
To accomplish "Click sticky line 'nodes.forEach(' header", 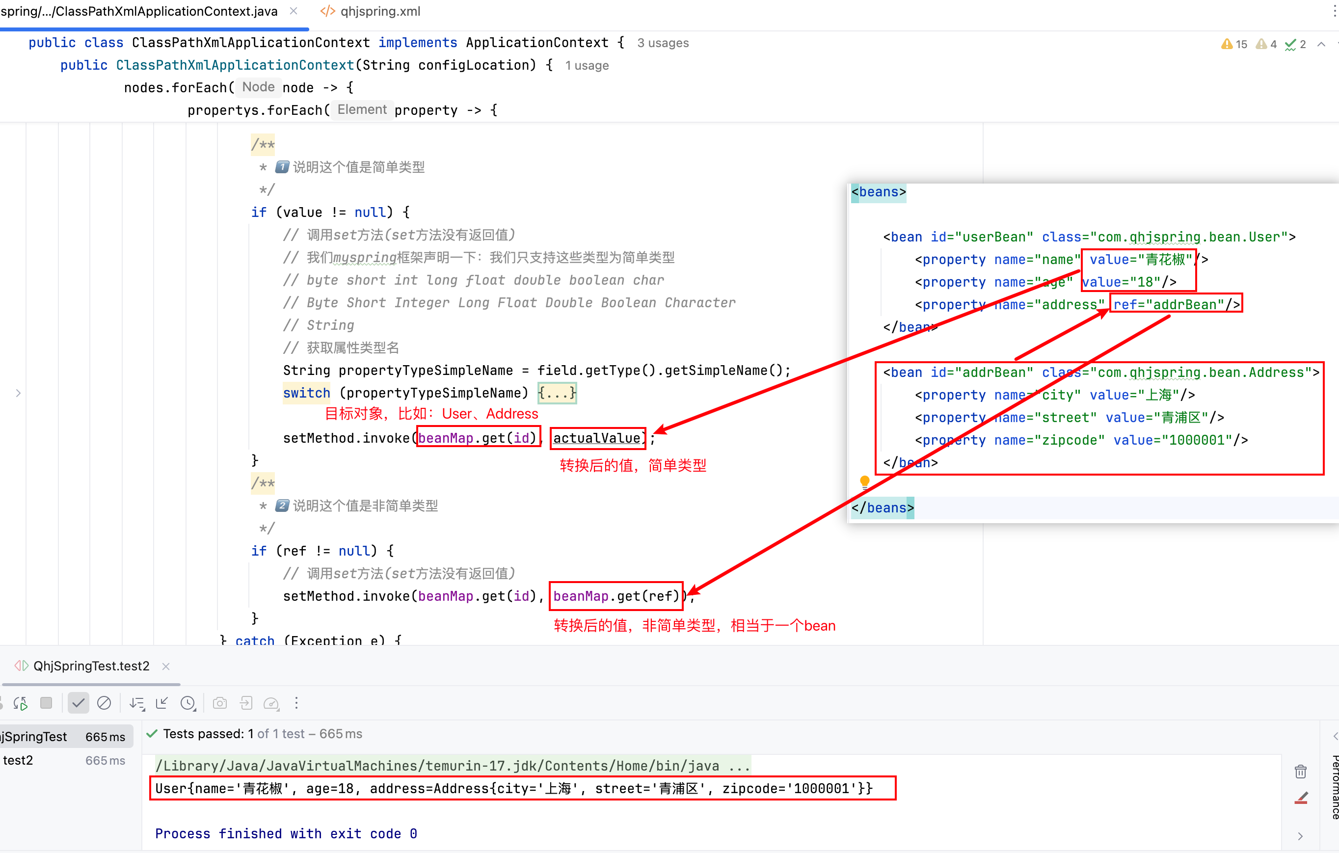I will coord(239,87).
